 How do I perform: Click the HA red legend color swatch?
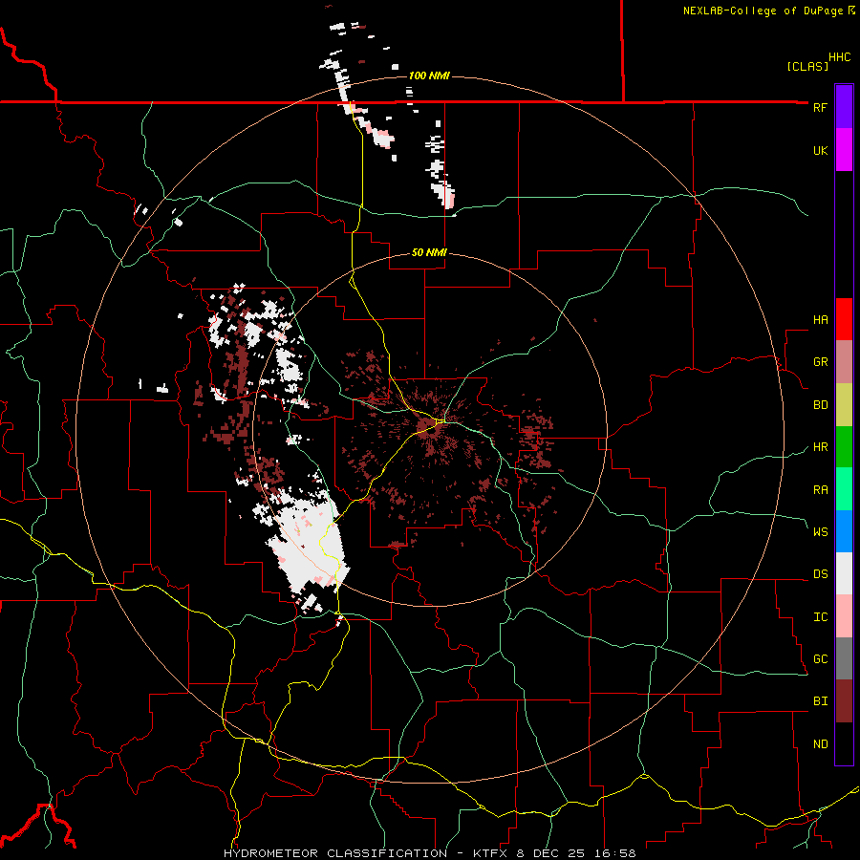point(844,319)
